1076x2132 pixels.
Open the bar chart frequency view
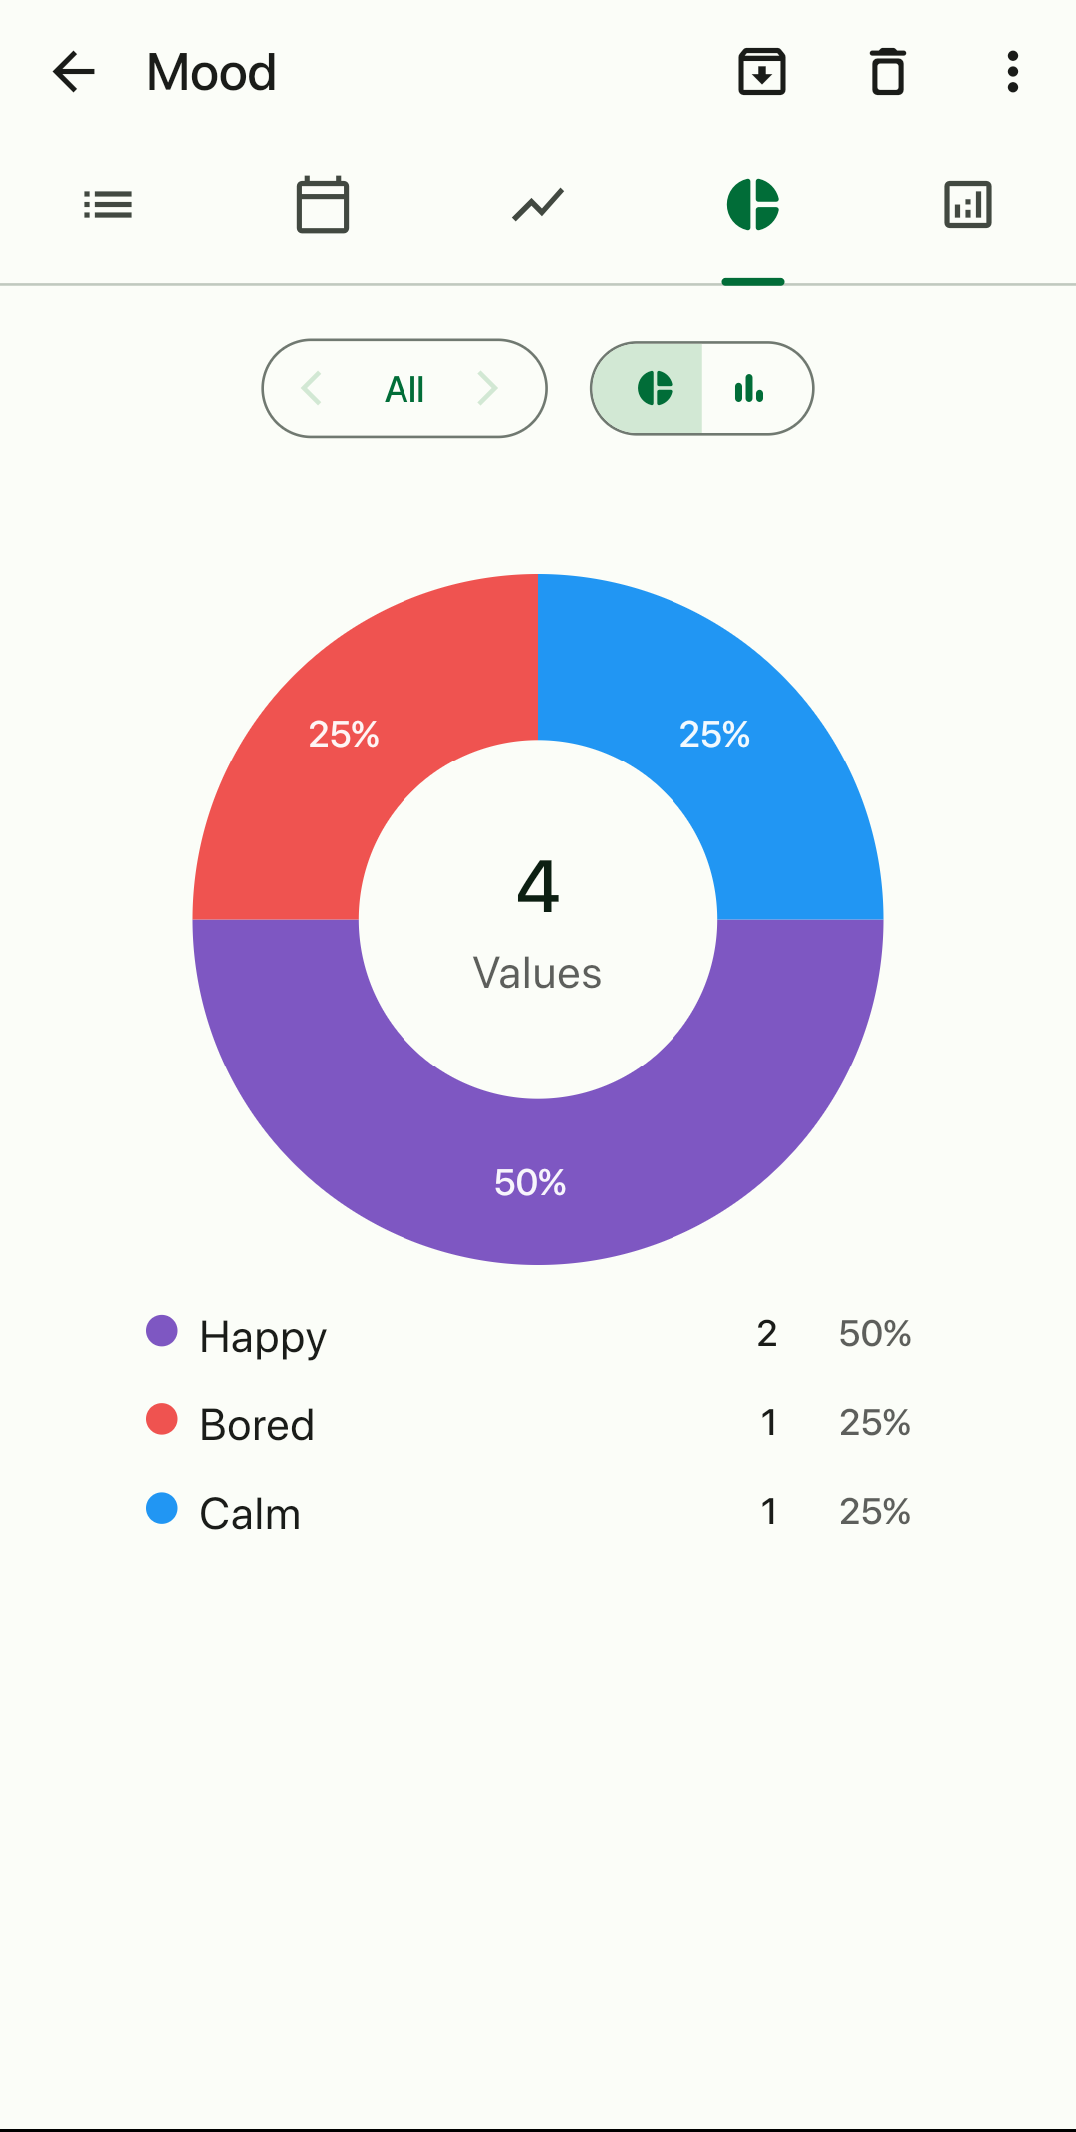coord(966,204)
